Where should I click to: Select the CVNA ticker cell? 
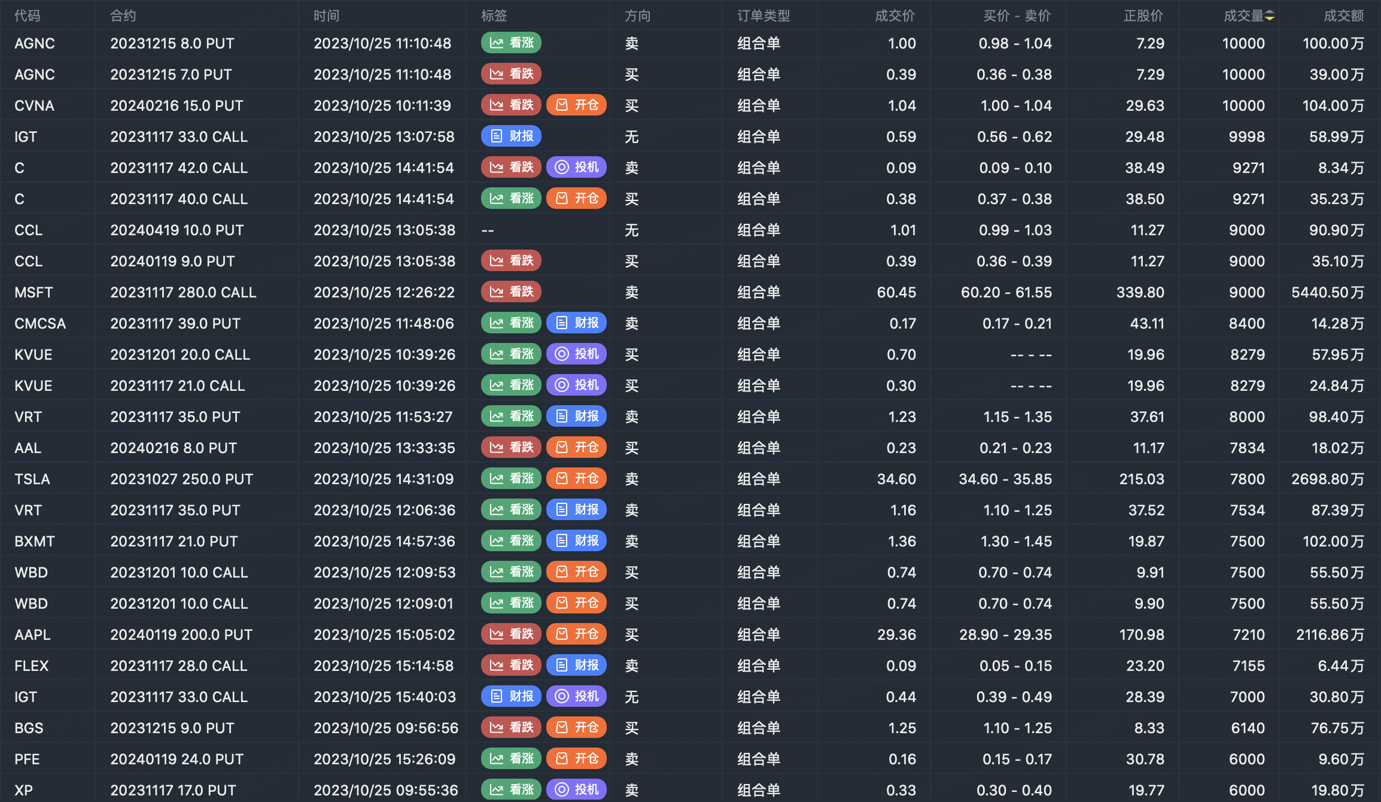[x=34, y=105]
